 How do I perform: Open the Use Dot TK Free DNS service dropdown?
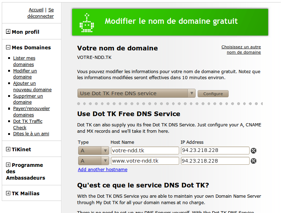[x=137, y=93]
